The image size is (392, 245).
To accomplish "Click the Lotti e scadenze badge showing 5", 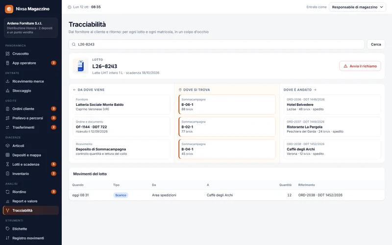I will coord(53,164).
